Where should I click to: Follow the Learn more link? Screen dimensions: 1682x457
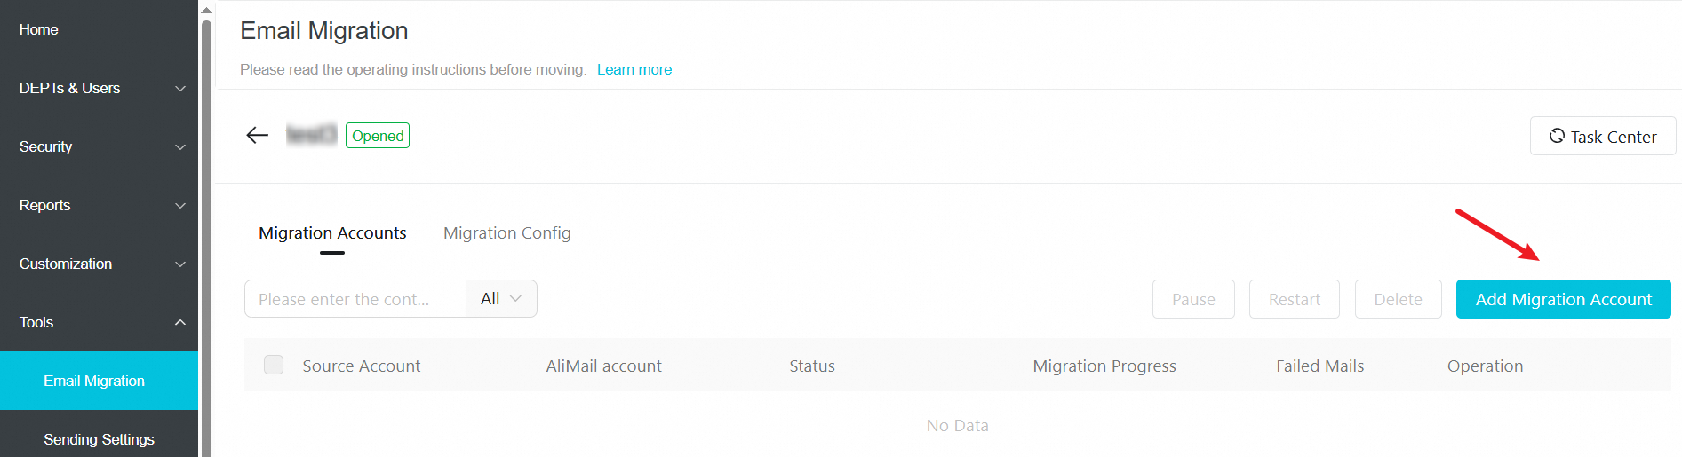pos(634,69)
